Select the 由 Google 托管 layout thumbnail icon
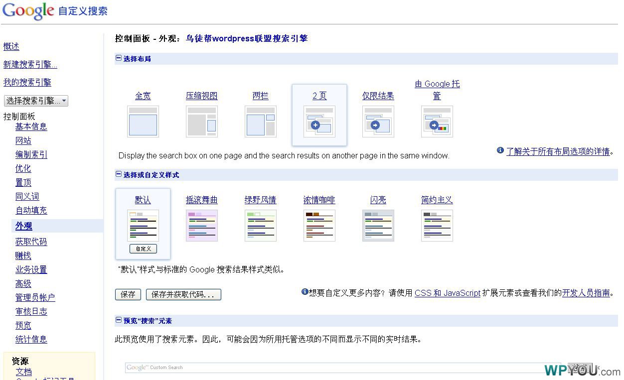 [x=437, y=122]
